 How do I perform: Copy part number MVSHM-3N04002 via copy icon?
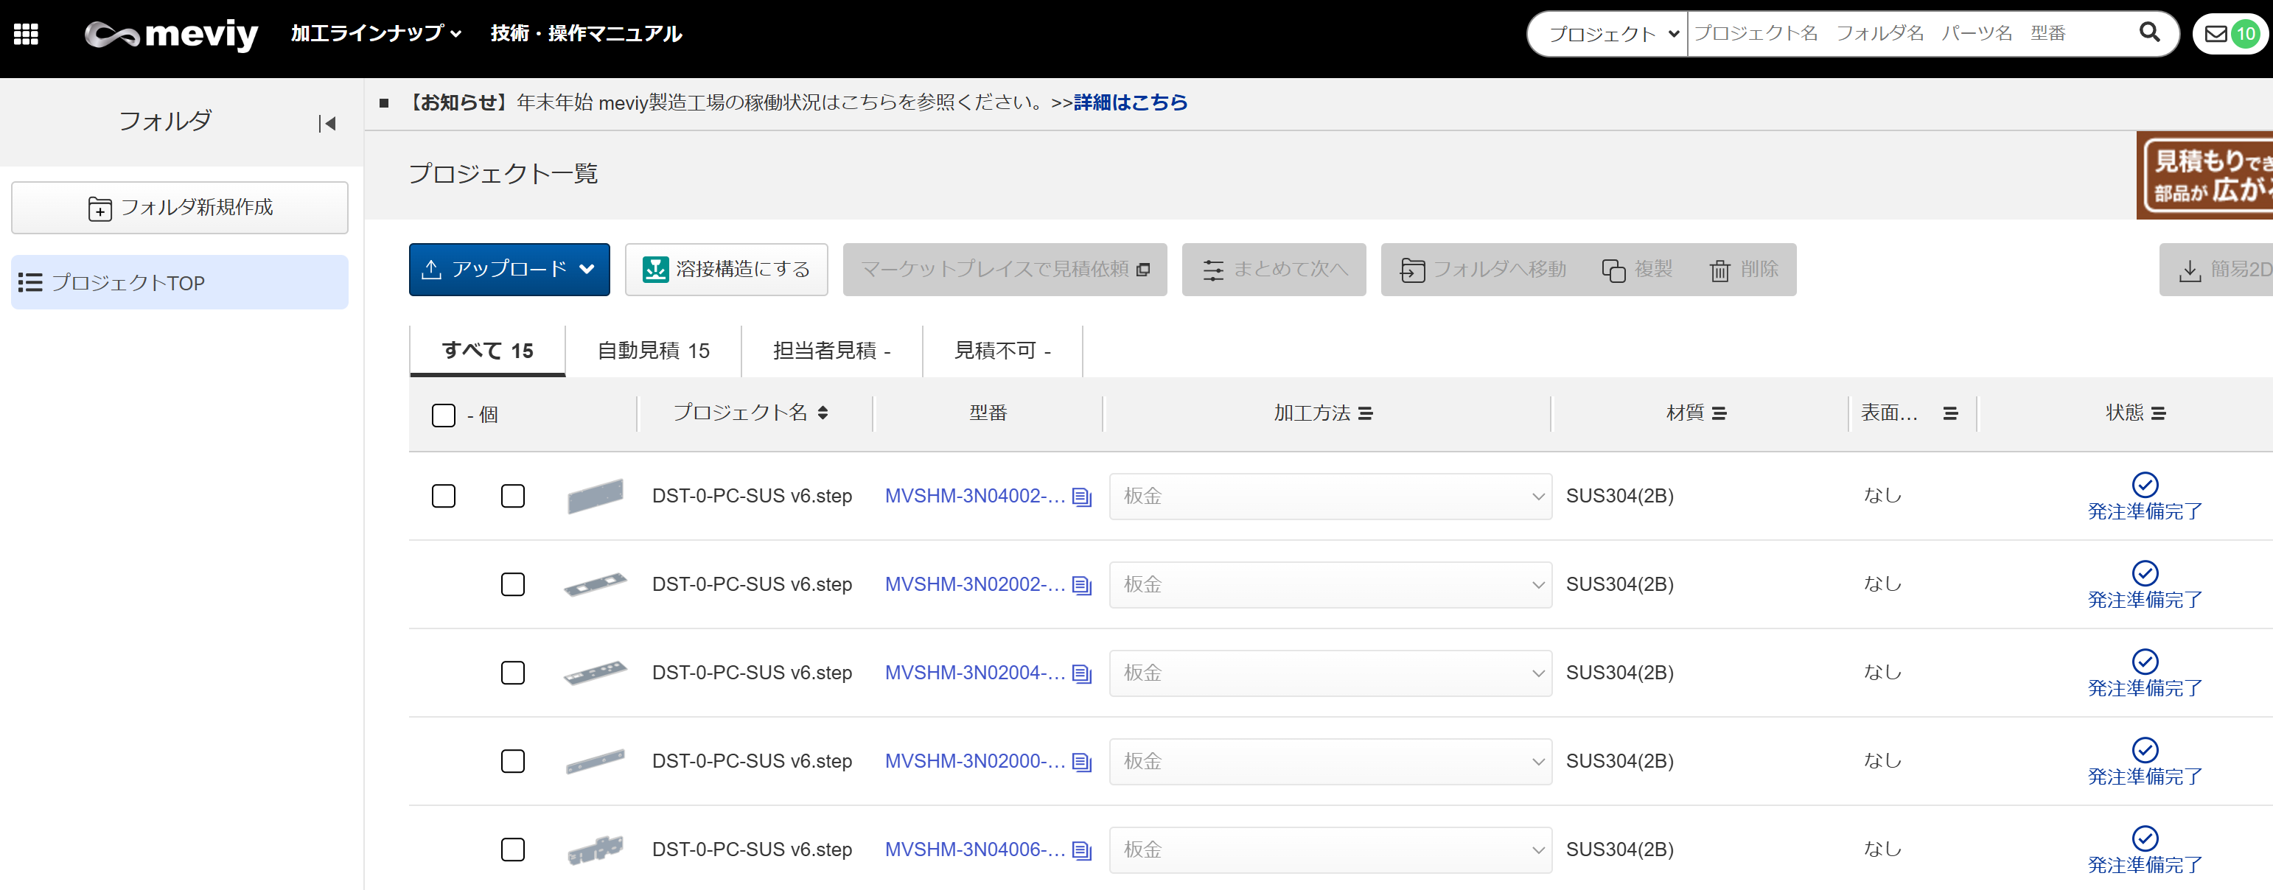click(1082, 497)
